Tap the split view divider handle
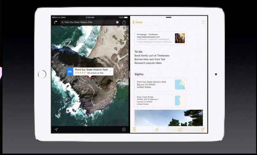 pyautogui.click(x=130, y=74)
